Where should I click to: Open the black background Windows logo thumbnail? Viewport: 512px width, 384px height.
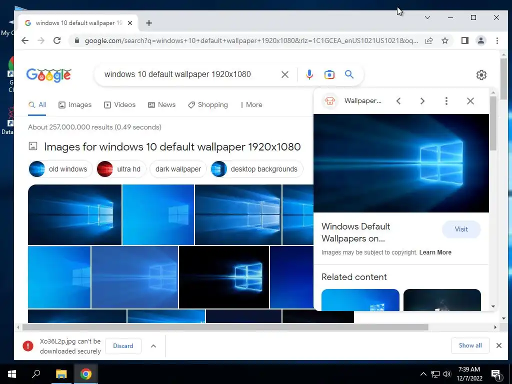[x=224, y=277]
